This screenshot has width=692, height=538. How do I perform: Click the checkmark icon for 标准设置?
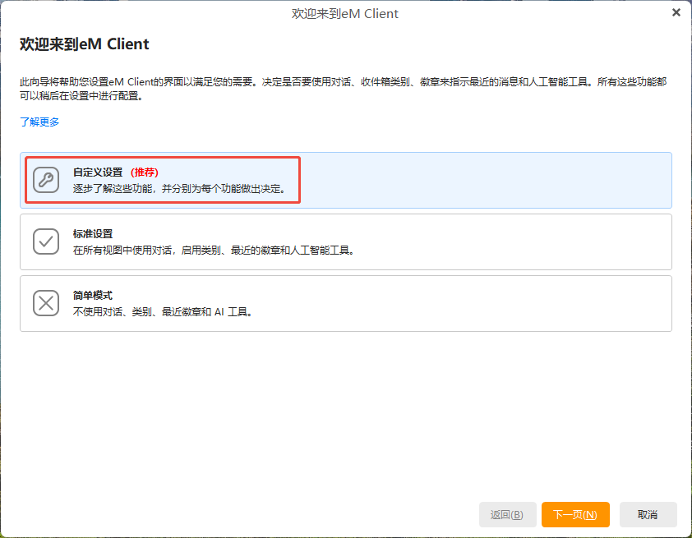46,241
